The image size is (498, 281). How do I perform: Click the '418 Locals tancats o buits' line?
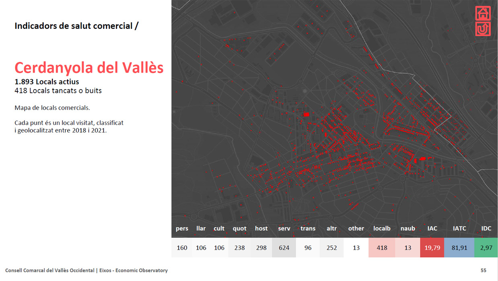click(58, 91)
